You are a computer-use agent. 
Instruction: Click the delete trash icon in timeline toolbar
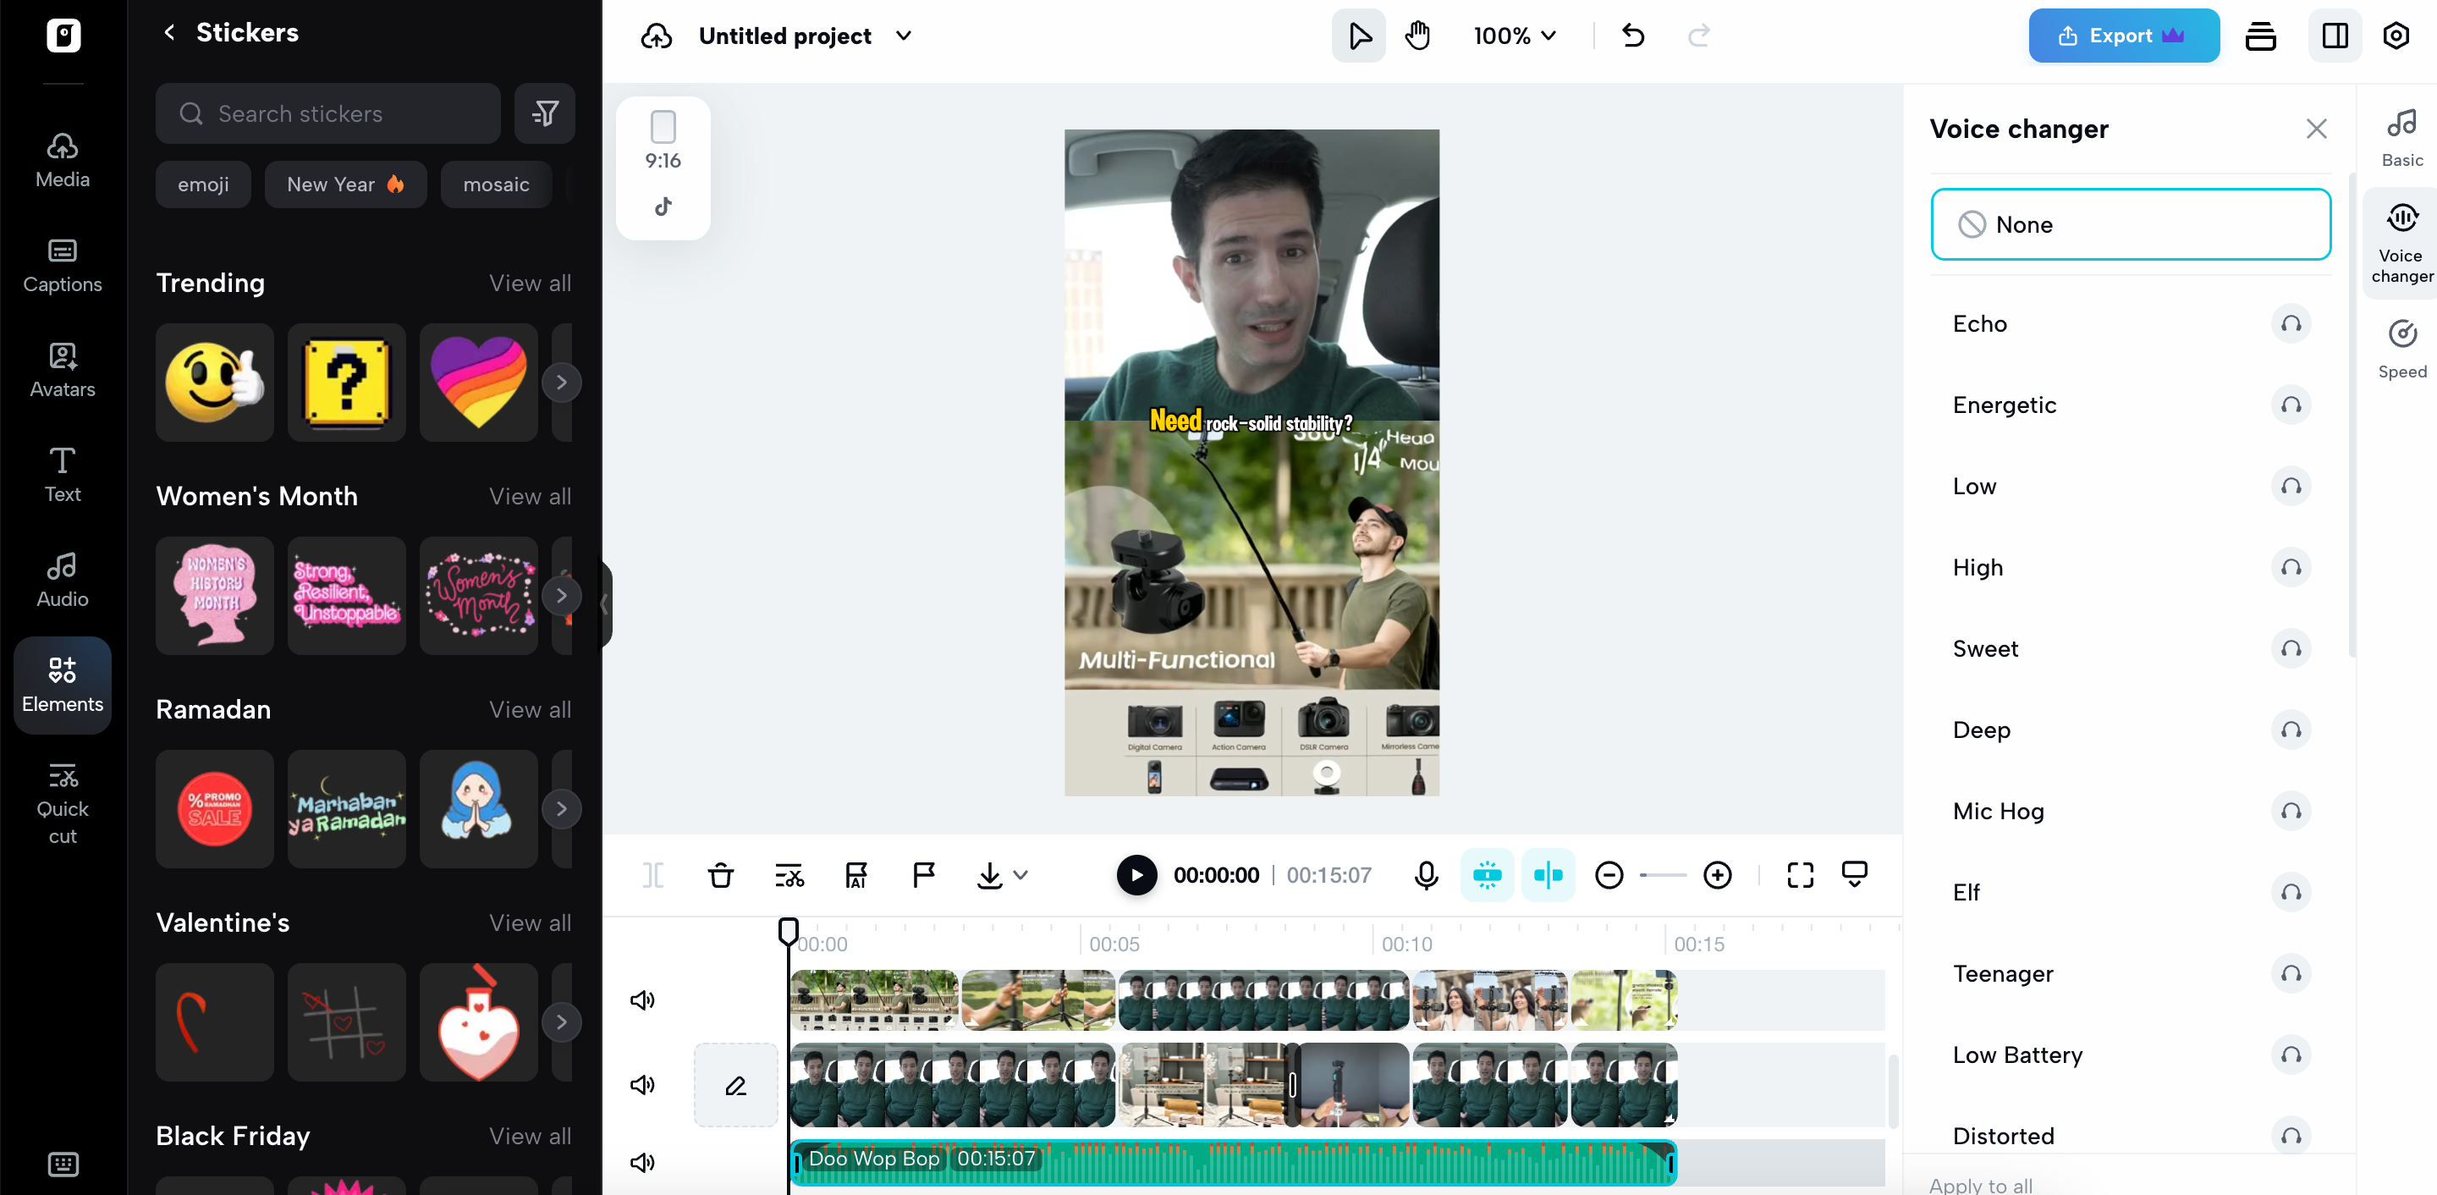(x=720, y=875)
